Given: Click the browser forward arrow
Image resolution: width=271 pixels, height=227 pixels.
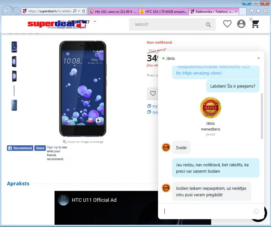Looking at the screenshot, I should coord(17,11).
